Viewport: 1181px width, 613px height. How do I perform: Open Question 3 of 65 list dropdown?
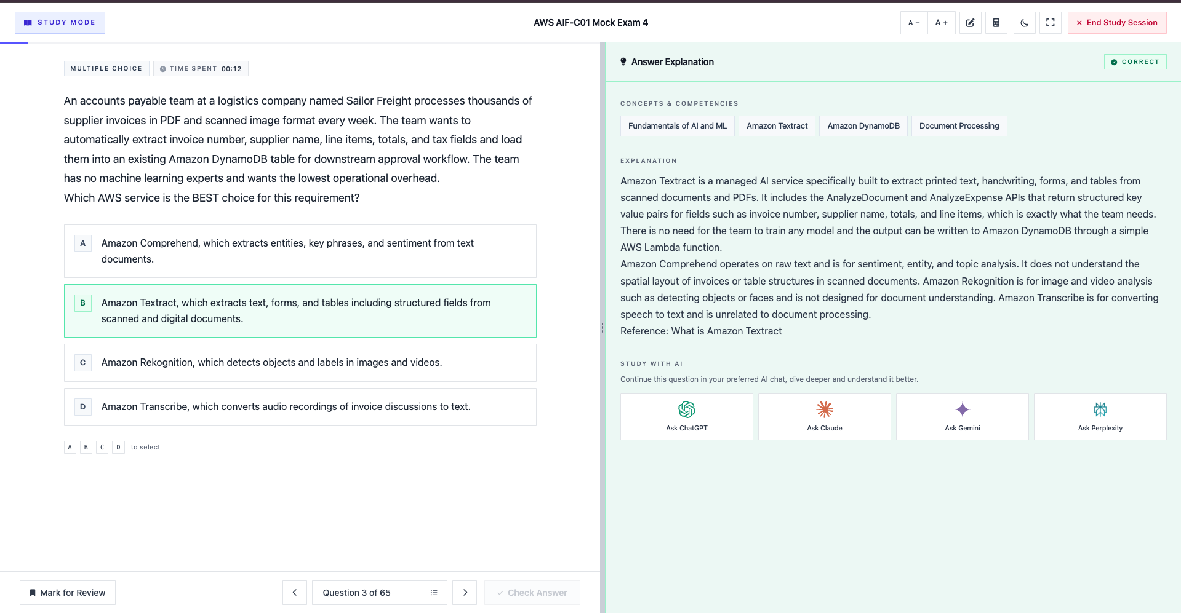[380, 593]
